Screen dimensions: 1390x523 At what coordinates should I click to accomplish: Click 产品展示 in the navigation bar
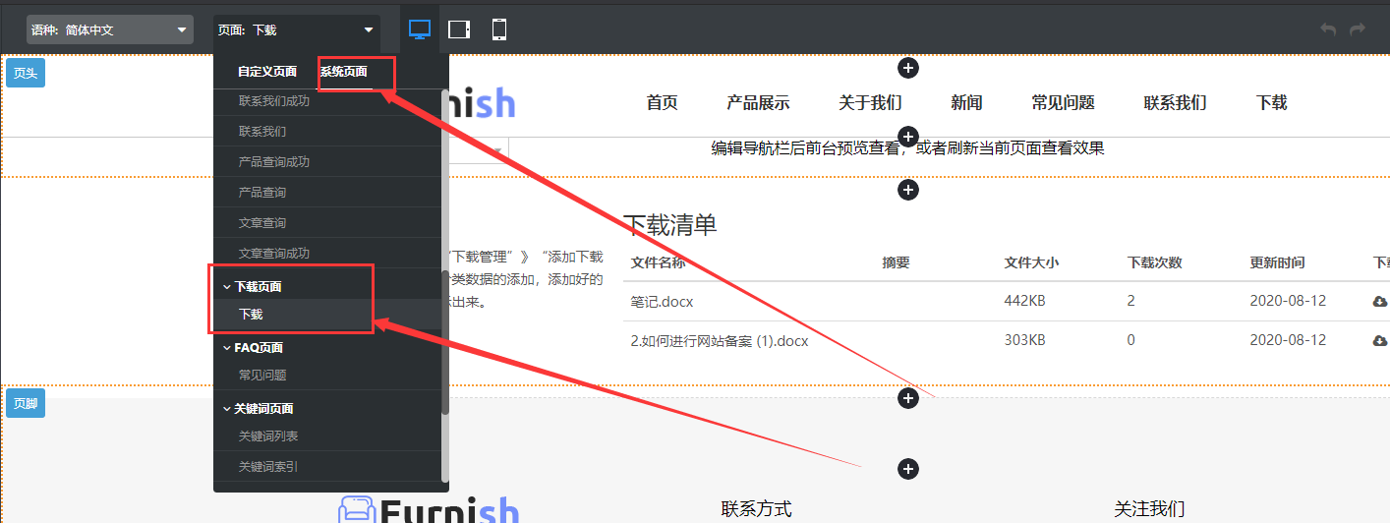[x=758, y=103]
